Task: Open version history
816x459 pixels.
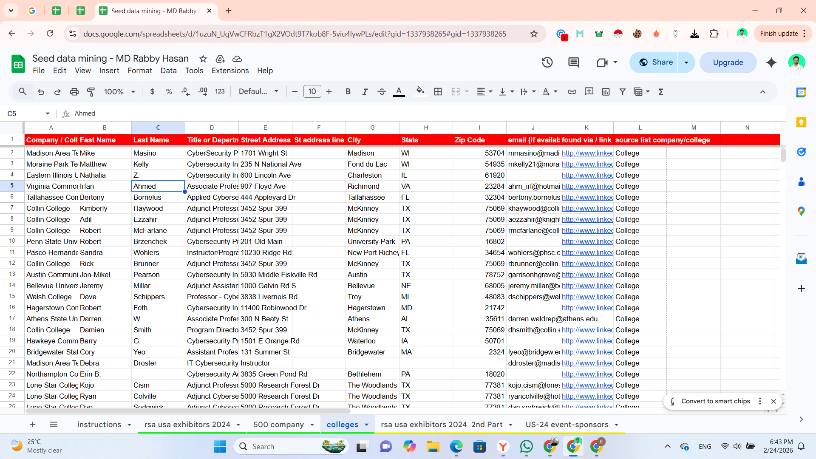Action: coord(547,62)
